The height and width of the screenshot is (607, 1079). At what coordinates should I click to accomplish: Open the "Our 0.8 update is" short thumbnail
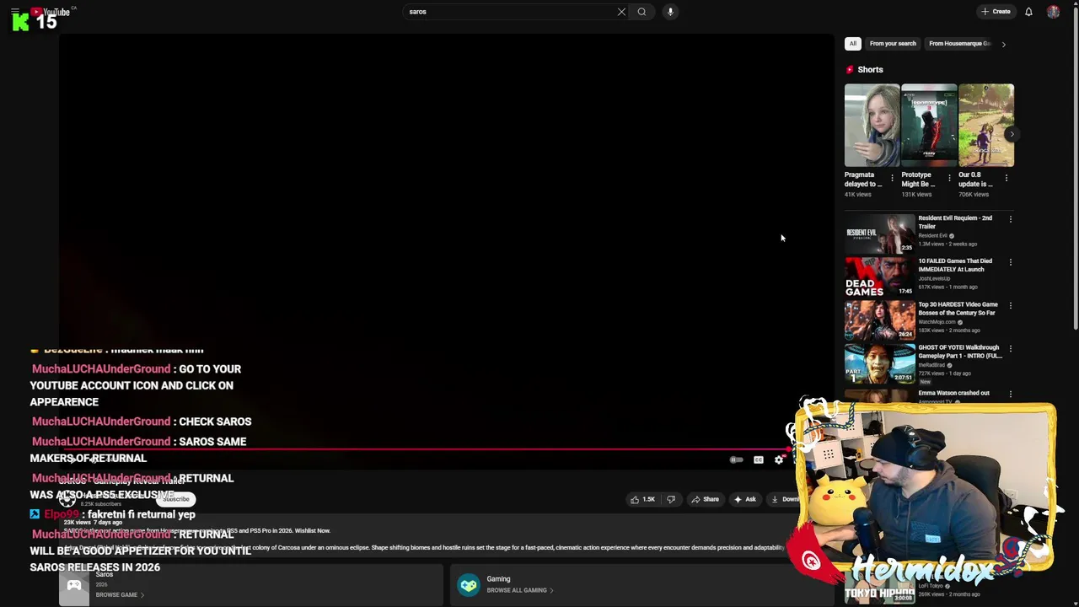pyautogui.click(x=985, y=125)
